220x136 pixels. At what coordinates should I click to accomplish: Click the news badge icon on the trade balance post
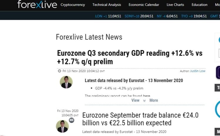[x=71, y=120]
